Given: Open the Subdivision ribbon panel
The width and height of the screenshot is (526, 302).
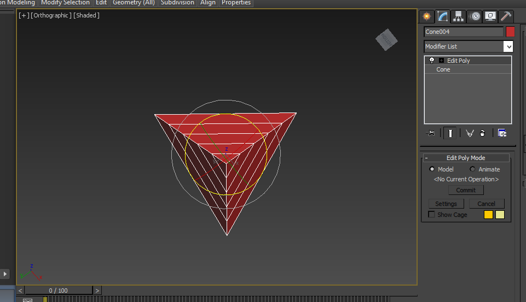Looking at the screenshot, I should 177,3.
